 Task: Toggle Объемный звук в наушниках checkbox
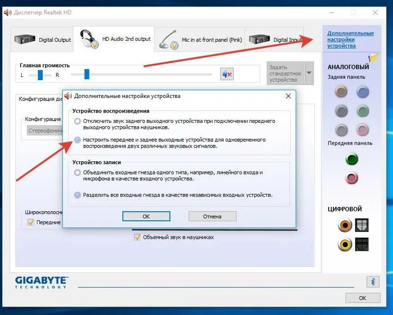tap(137, 237)
